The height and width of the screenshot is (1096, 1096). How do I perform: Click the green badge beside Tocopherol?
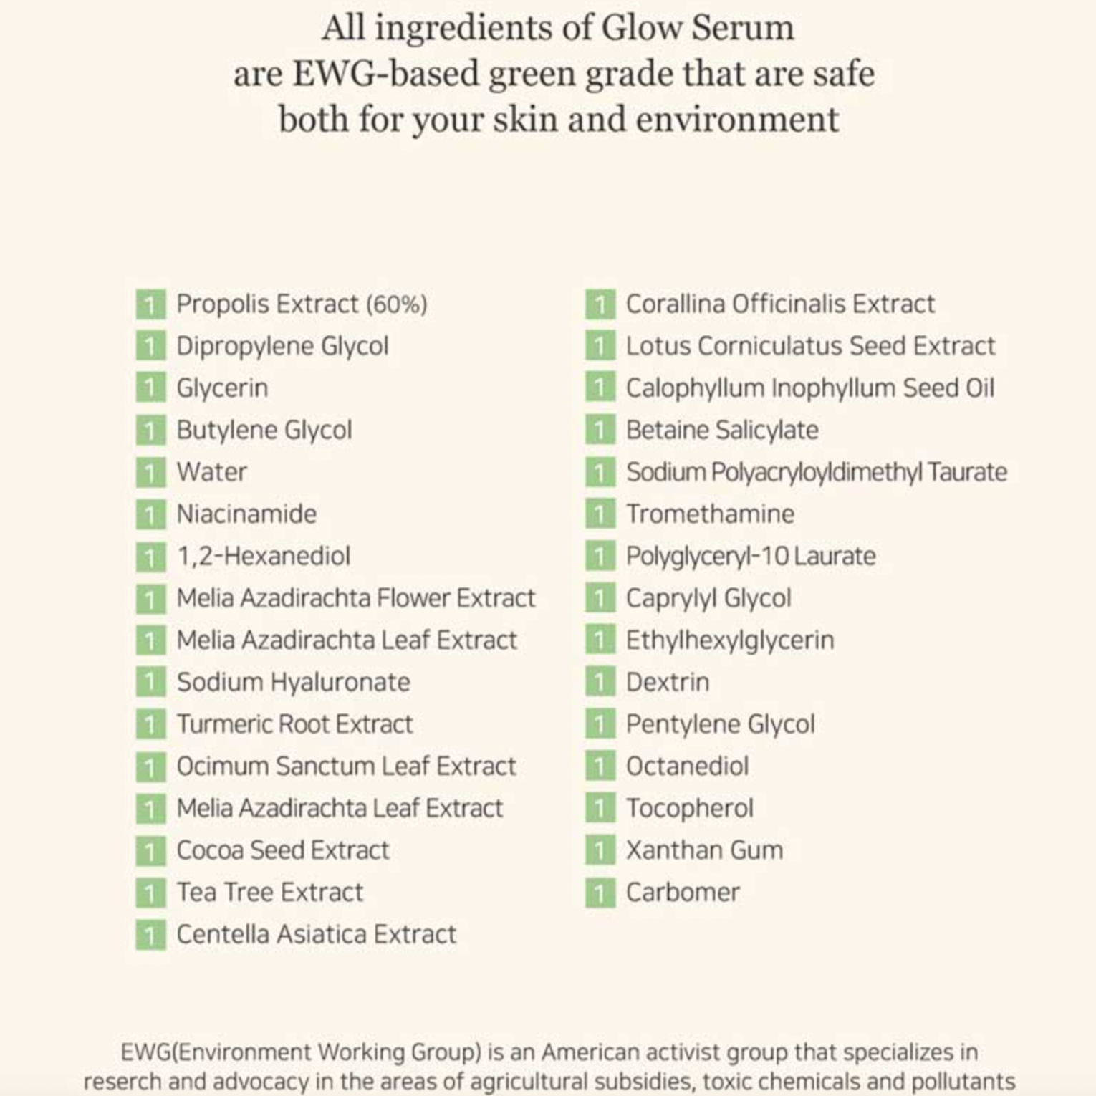coord(600,809)
